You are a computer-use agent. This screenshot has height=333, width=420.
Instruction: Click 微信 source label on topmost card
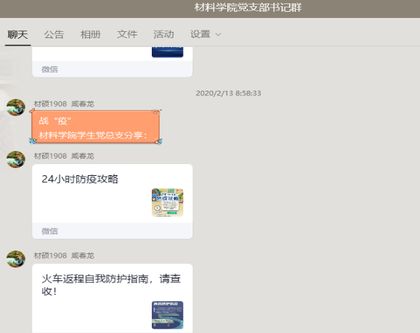50,69
